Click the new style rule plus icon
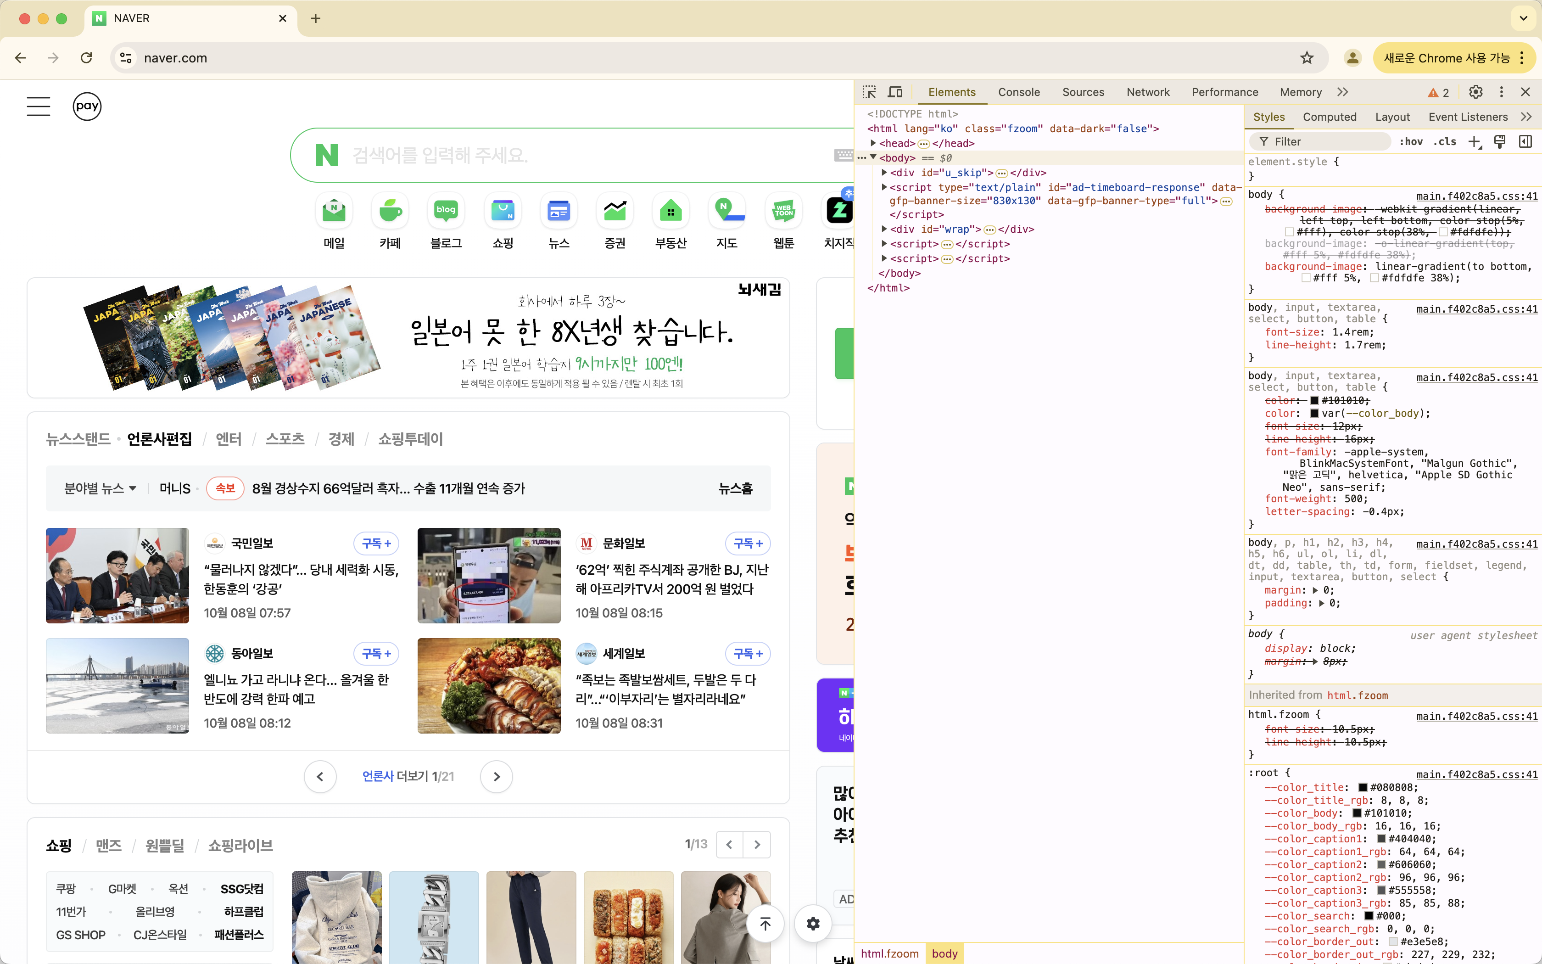 [1475, 141]
